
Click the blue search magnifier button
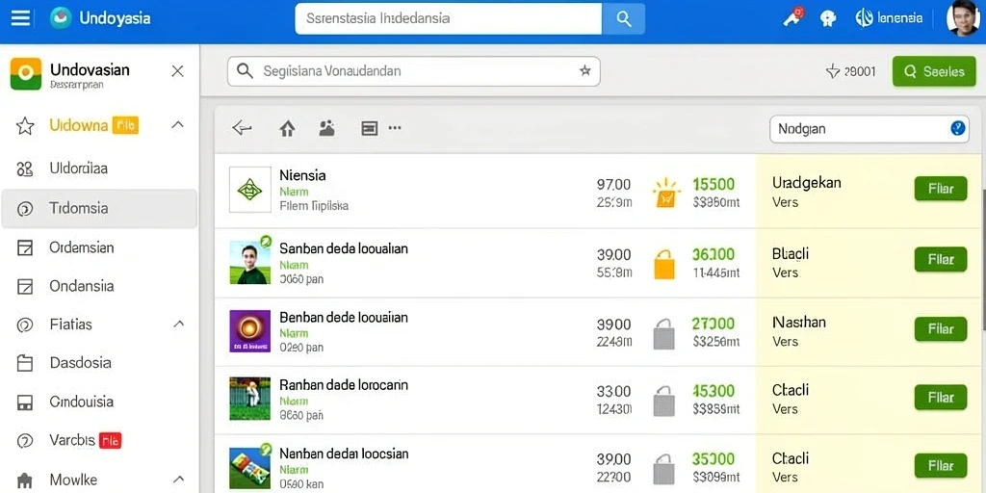(x=623, y=19)
